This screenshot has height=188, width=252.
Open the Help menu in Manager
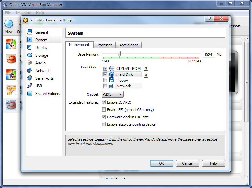[40, 13]
